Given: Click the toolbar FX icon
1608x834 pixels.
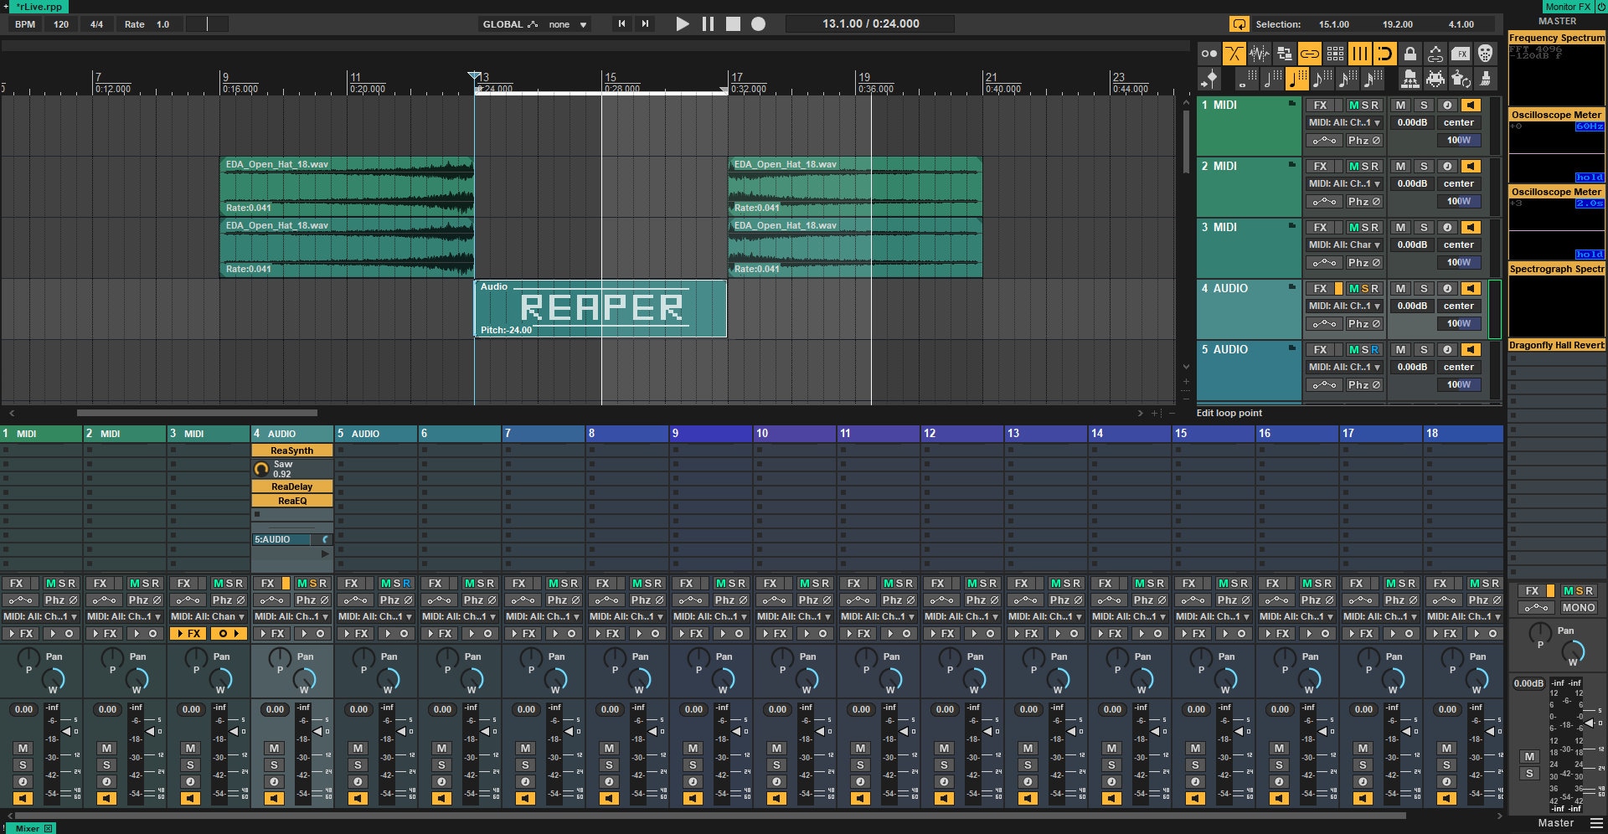Looking at the screenshot, I should [1461, 54].
